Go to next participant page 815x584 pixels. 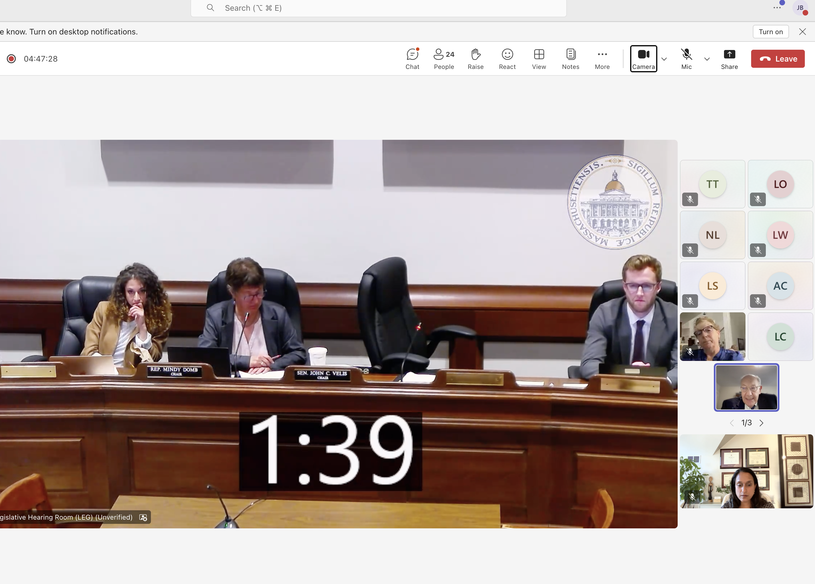[761, 423]
